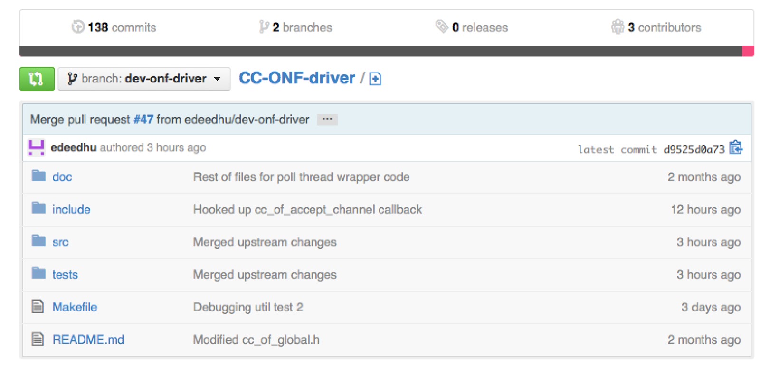Viewport: 760px width, 366px height.
Task: Open commit 'Modified cc_of_global.h'
Action: [x=256, y=339]
